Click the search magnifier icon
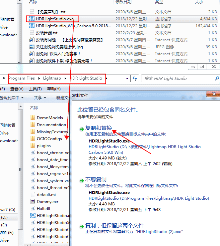 [x=217, y=78]
